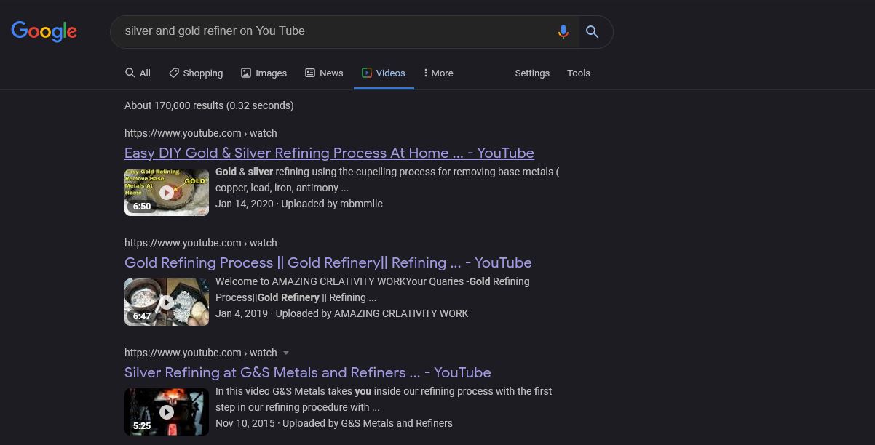
Task: Expand the More search categories menu
Action: pyautogui.click(x=438, y=73)
